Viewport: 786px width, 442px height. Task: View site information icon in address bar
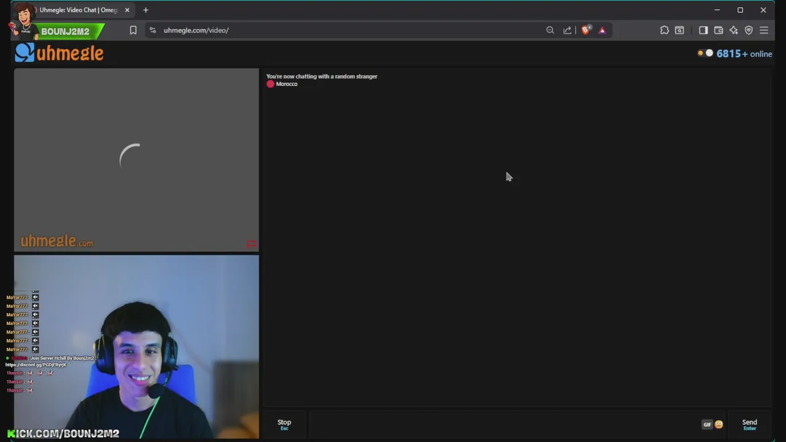click(x=153, y=30)
